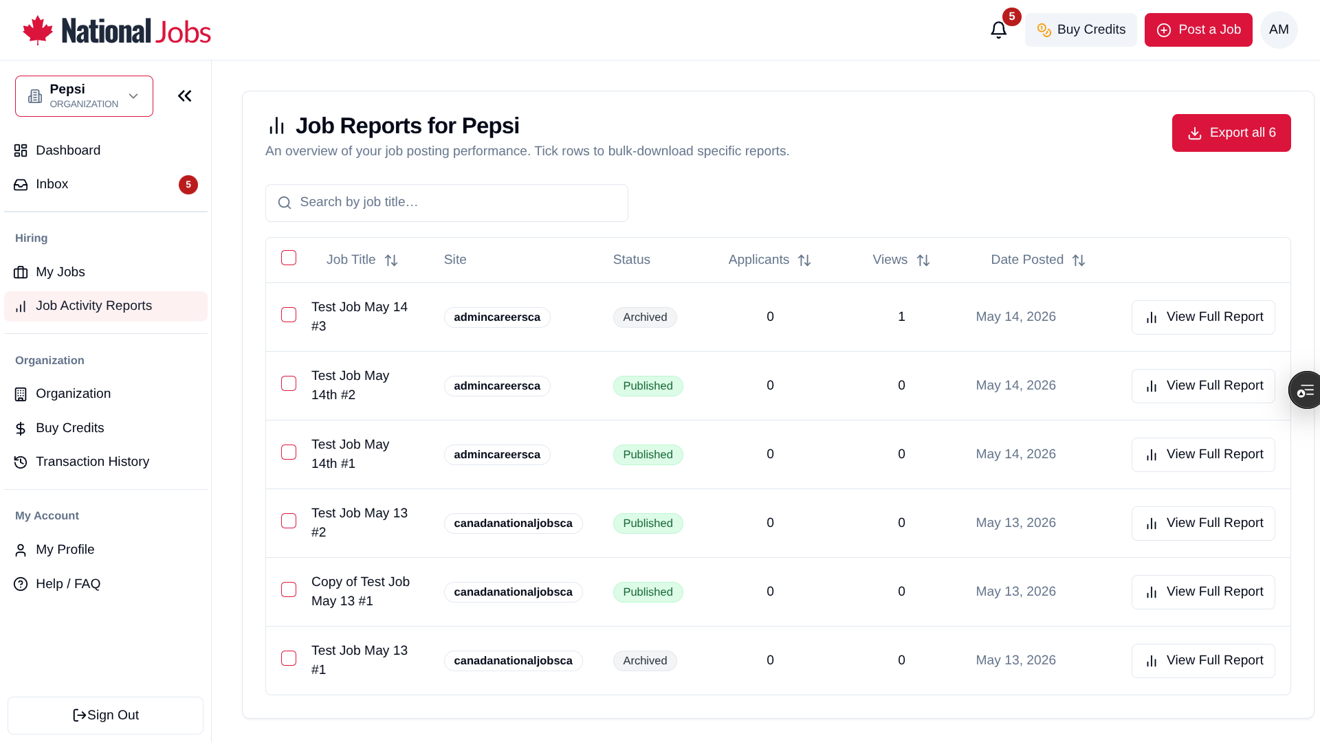Check the box for Test Job May 14 #3
The width and height of the screenshot is (1320, 742).
click(x=289, y=315)
